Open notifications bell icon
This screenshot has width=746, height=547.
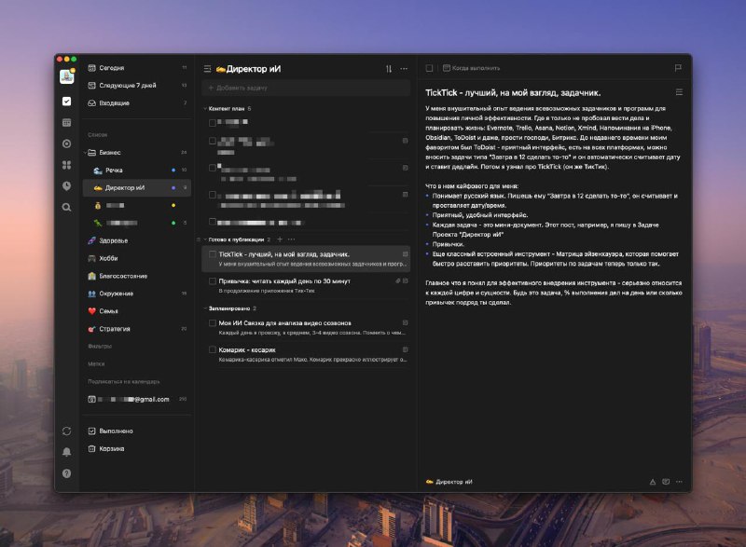tap(66, 452)
